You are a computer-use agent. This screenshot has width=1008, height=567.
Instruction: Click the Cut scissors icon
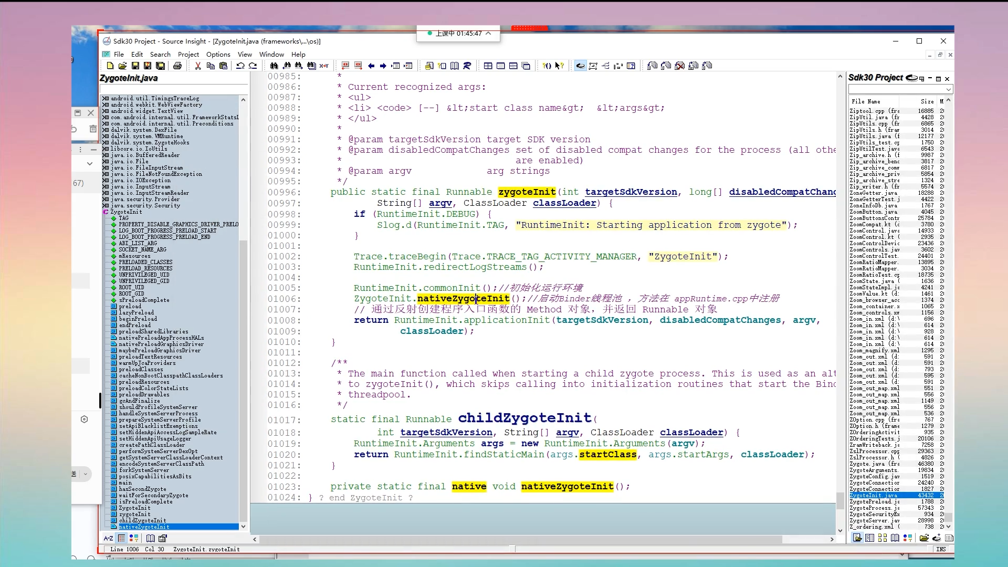coord(198,66)
